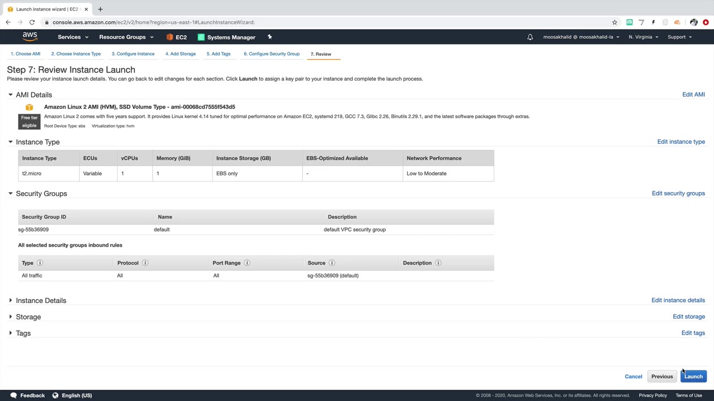Image resolution: width=714 pixels, height=401 pixels.
Task: Click the browser back arrow
Action: pyautogui.click(x=8, y=22)
